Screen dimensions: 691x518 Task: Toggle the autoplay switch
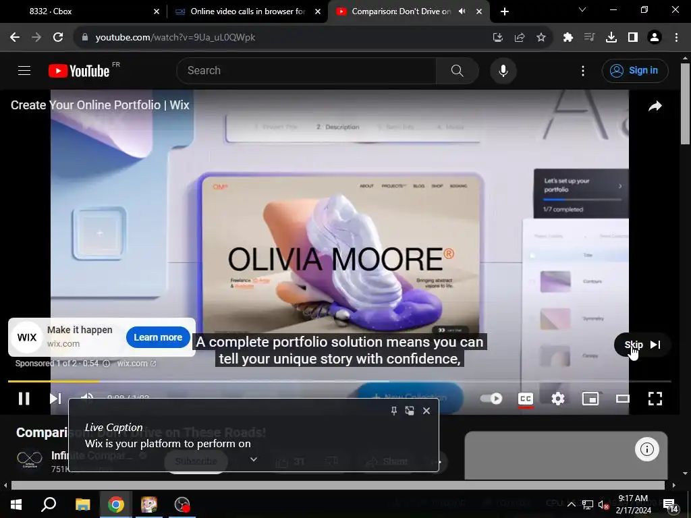pos(491,398)
